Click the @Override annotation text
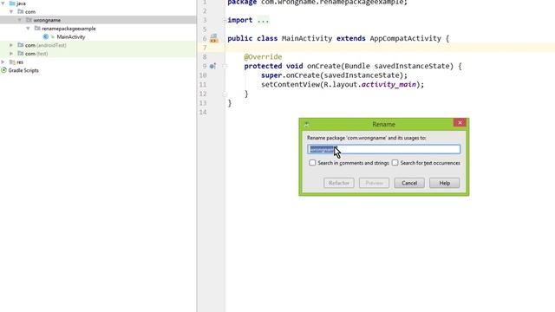 point(263,56)
